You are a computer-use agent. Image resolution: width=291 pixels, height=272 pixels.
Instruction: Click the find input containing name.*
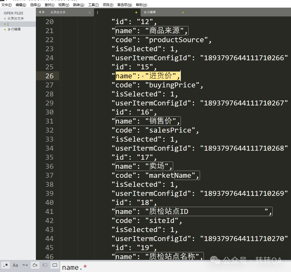click(x=175, y=267)
